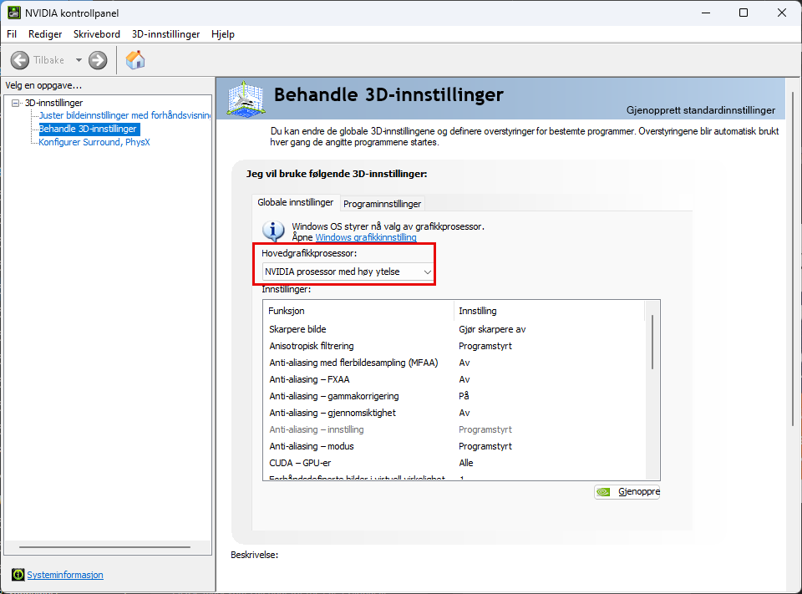Click the Gjenopprett button
The height and width of the screenshot is (594, 802).
tap(627, 492)
